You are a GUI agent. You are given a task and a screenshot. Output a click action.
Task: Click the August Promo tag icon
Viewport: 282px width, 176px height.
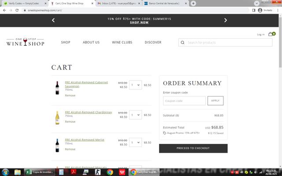click(x=164, y=133)
